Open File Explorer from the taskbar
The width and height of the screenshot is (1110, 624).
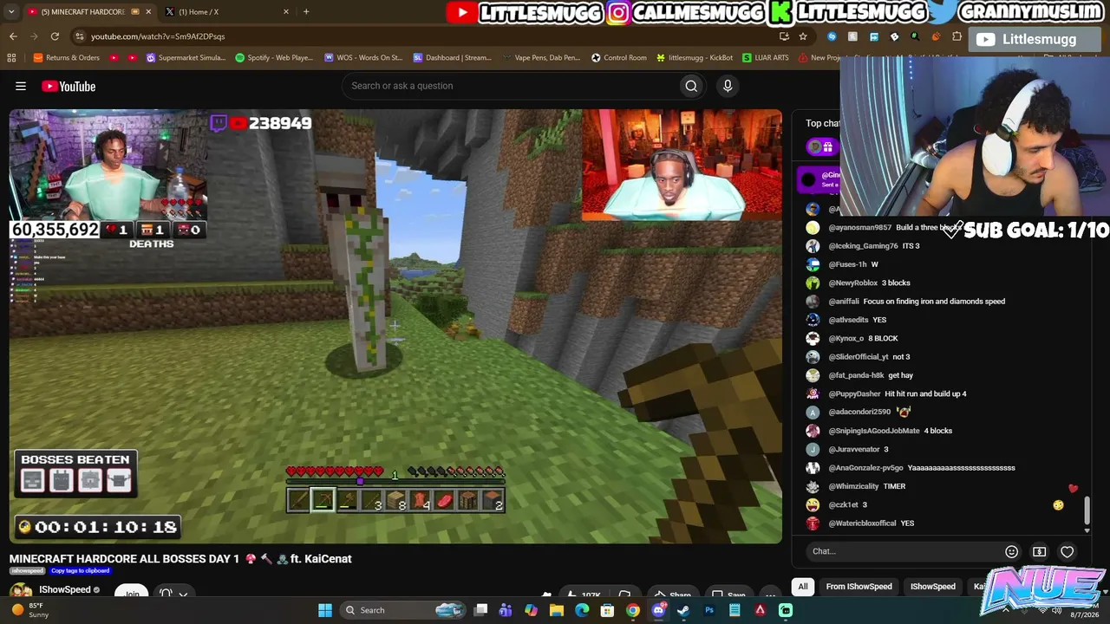(x=557, y=610)
